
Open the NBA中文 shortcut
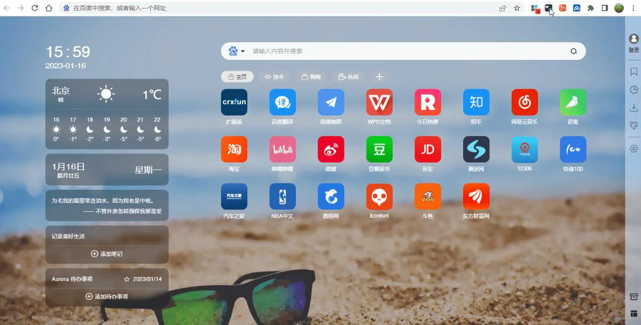pyautogui.click(x=283, y=197)
